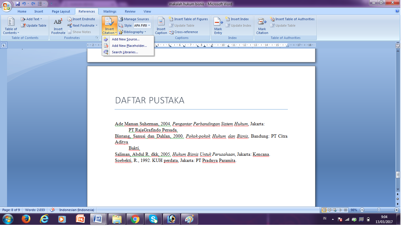
Task: Open File Explorer from taskbar
Action: pyautogui.click(x=117, y=219)
